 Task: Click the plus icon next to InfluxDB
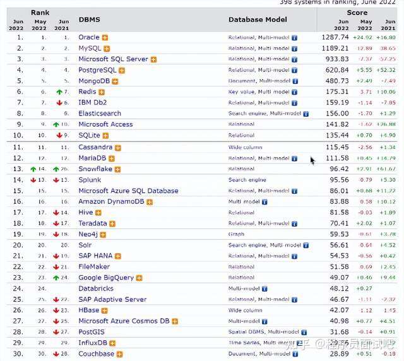[x=112, y=343]
